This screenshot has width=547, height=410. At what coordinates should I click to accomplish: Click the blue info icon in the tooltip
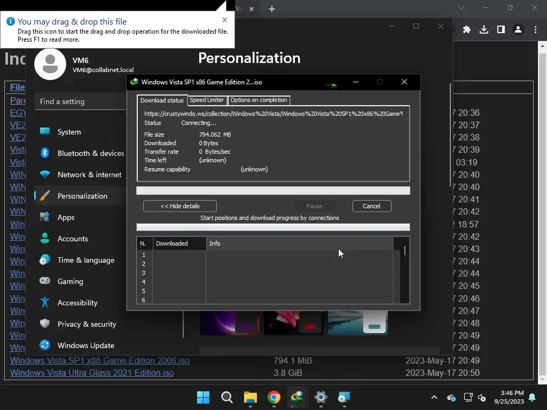pos(11,21)
